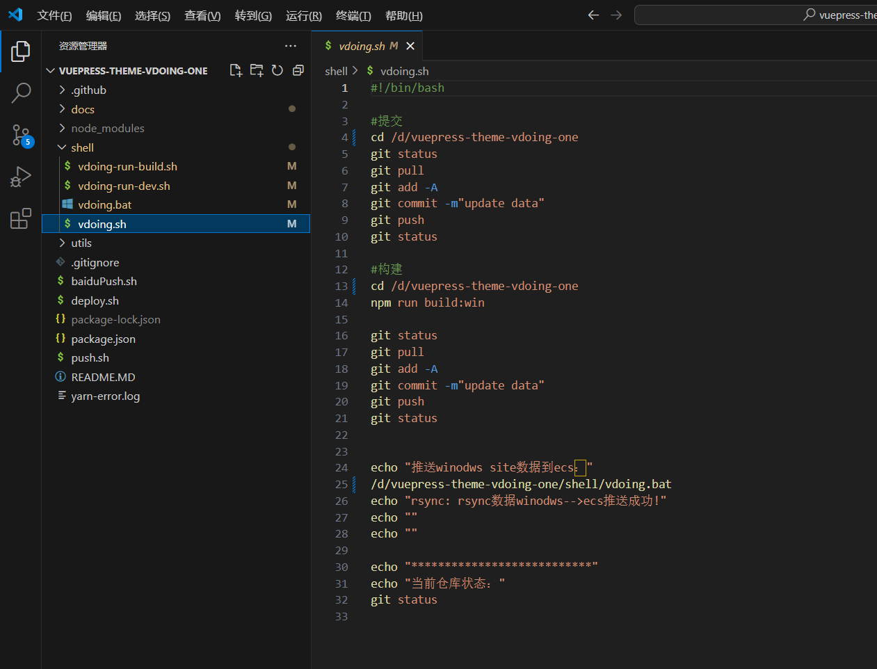Screen dimensions: 877x669
Task: Click the echo "rsync: line 26
Action: 519,501
